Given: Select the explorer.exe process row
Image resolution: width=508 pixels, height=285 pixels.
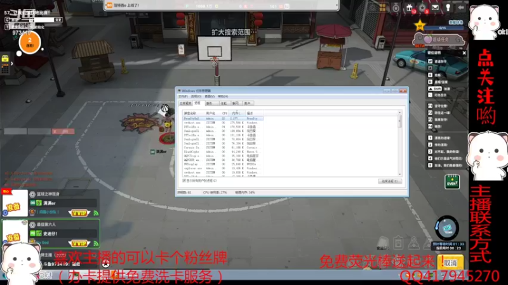Looking at the screenshot, I should pyautogui.click(x=223, y=168).
